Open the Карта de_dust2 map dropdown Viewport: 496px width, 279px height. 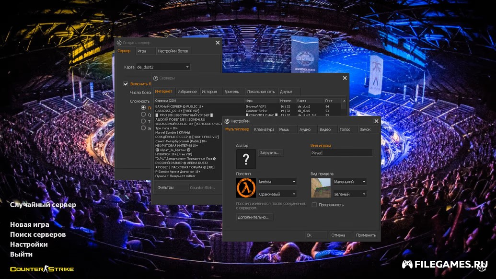(x=163, y=67)
